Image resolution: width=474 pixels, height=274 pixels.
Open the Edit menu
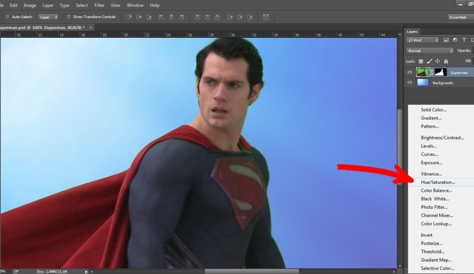[14, 5]
